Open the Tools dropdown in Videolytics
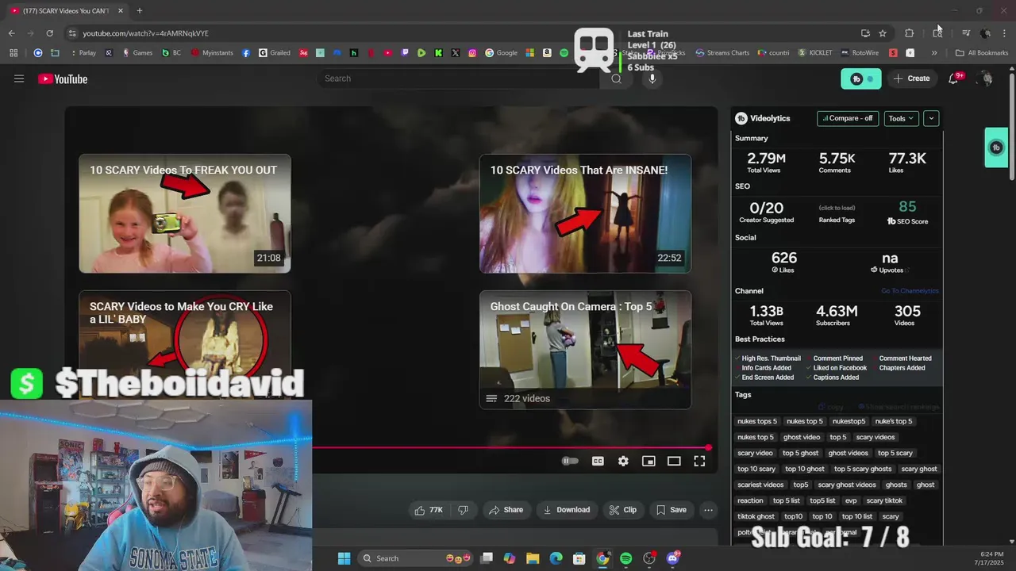 (x=901, y=118)
